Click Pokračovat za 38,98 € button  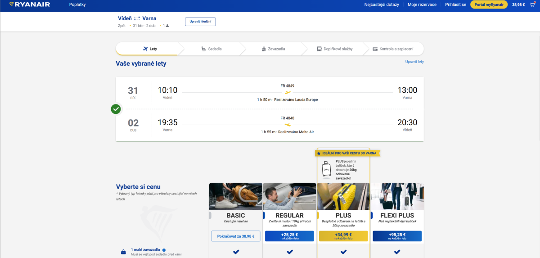(236, 236)
